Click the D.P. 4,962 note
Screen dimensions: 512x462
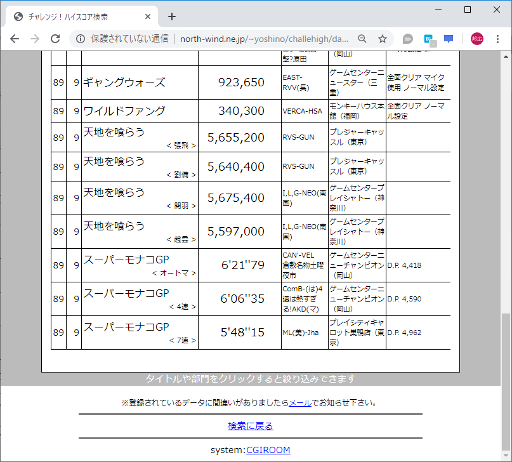click(404, 333)
